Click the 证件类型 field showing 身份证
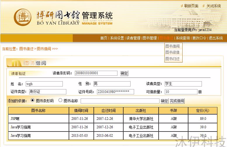 tap(48, 92)
